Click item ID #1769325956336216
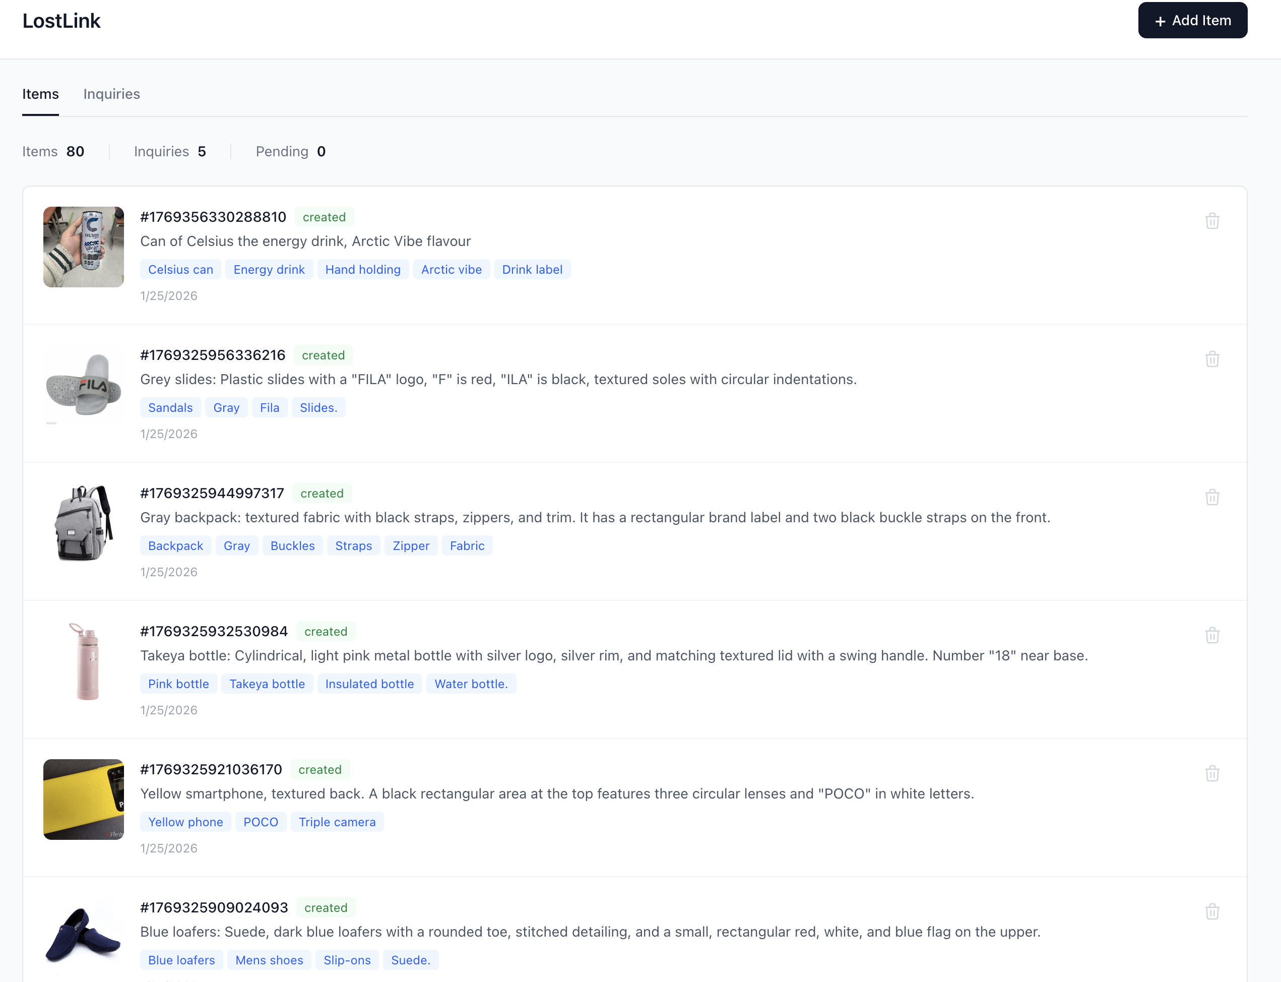Screen dimensions: 1281x982 coord(213,355)
